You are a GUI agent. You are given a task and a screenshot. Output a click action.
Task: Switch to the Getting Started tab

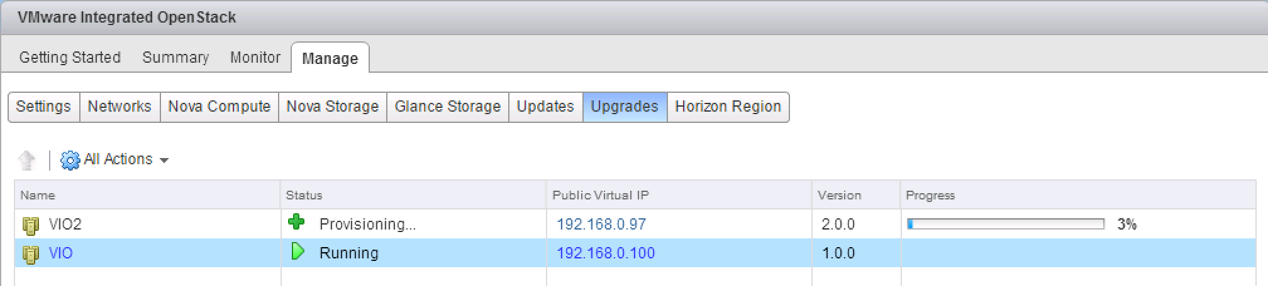[70, 58]
